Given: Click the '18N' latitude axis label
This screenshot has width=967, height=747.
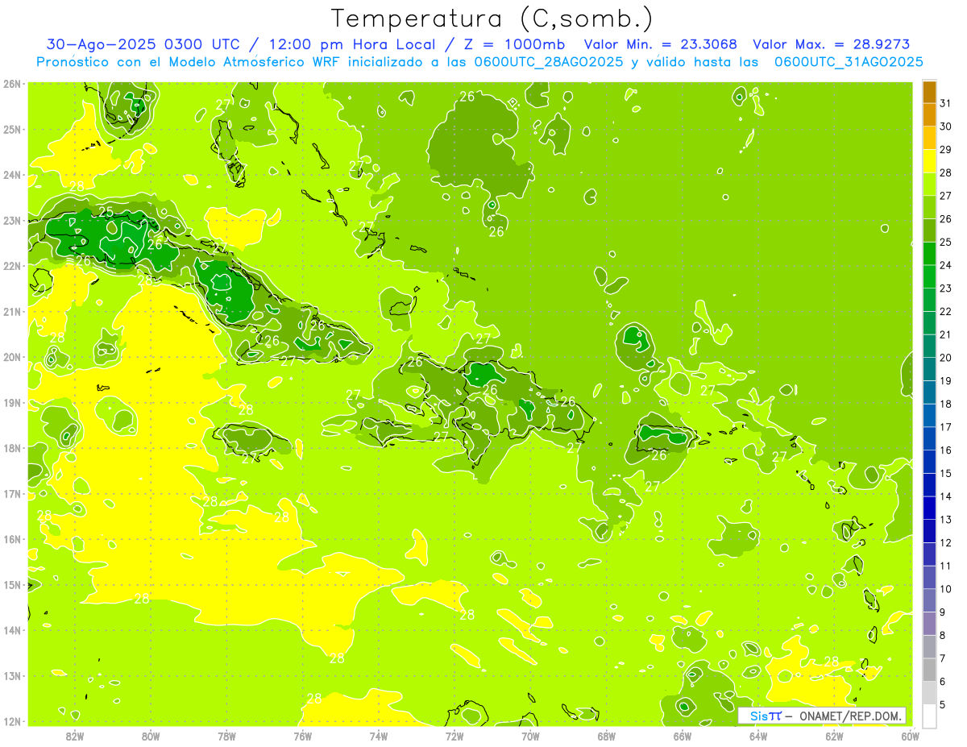Looking at the screenshot, I should (x=12, y=448).
